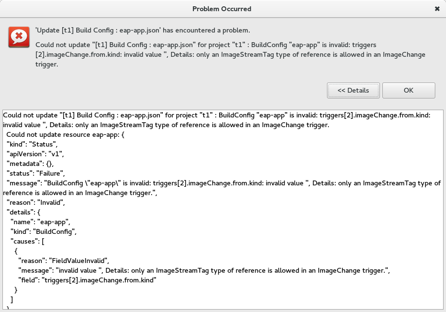This screenshot has width=446, height=312.
Task: Click the "reason": "Invalid" line
Action: coord(35,202)
